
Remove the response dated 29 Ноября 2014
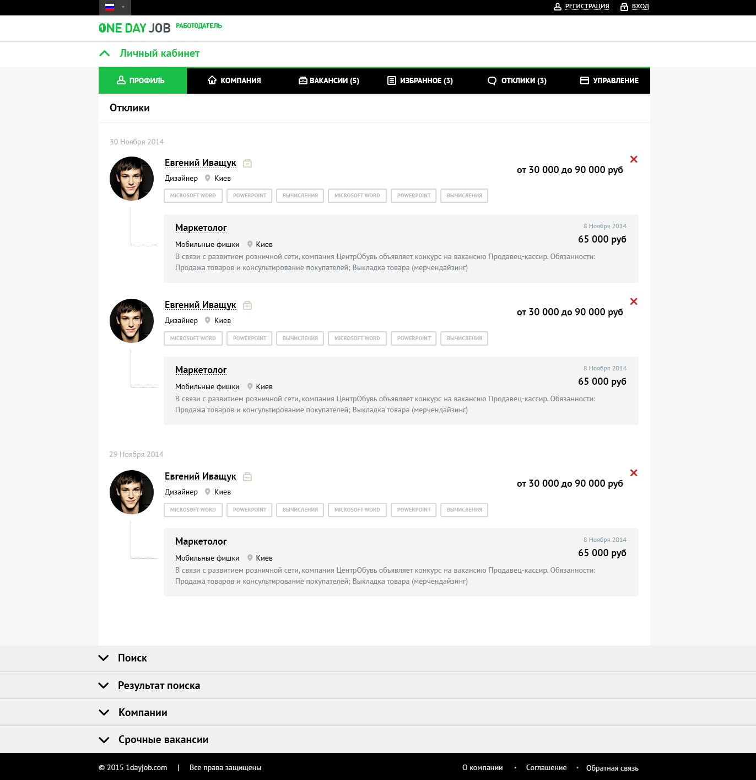(x=634, y=473)
